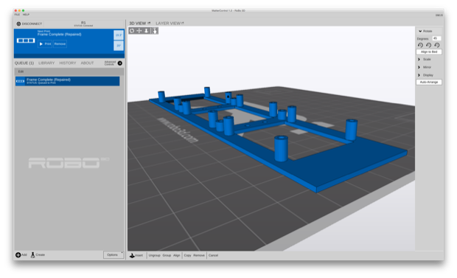Select the hand part-selection tool
Image resolution: width=457 pixels, height=278 pixels.
[x=155, y=31]
